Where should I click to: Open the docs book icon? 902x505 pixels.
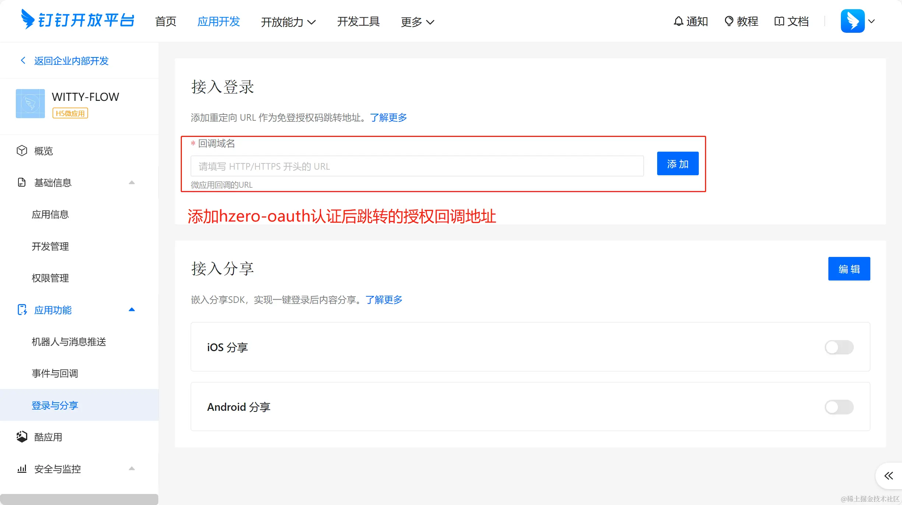point(779,21)
